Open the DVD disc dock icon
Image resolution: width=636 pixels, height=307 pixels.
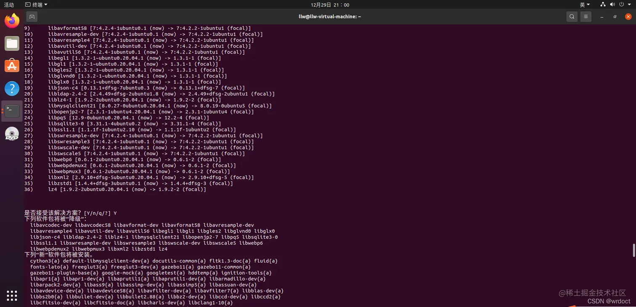click(12, 134)
